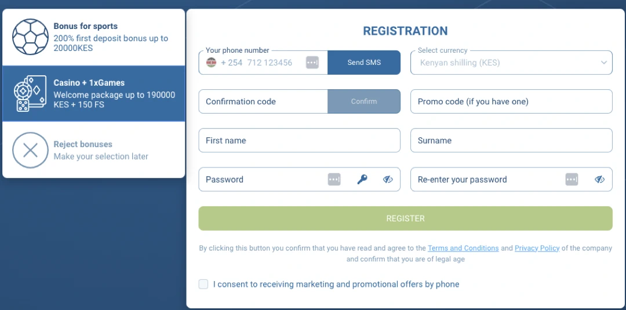
Task: Toggle password visibility eye in Password field
Action: 388,180
